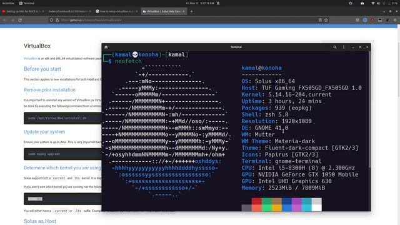The height and width of the screenshot is (225, 400).
Task: Click the 'DE: GNOME 41.0' line
Action: [x=265, y=127]
